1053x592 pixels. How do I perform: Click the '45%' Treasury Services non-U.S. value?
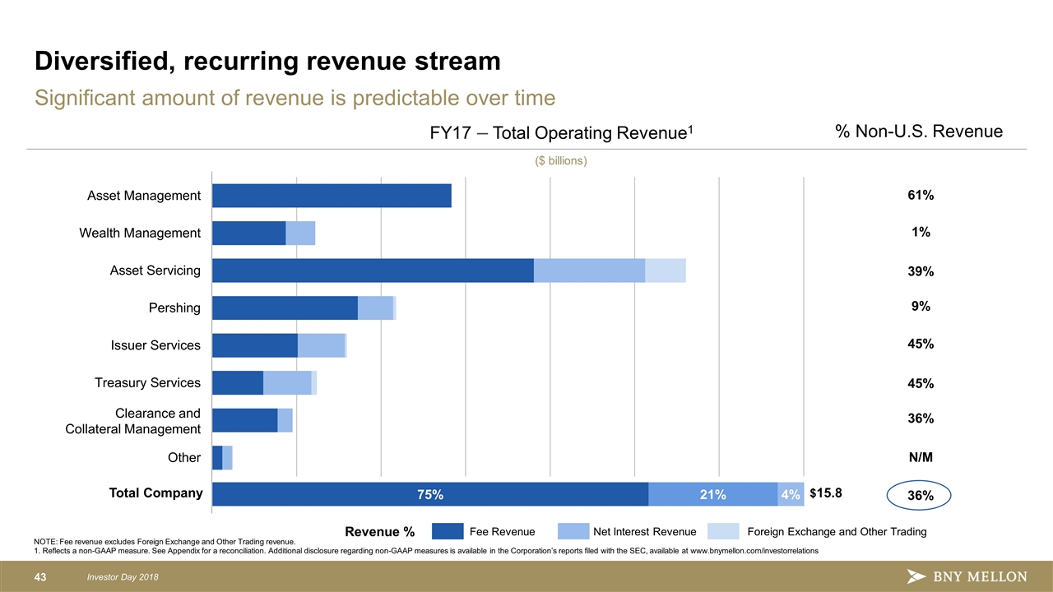click(921, 384)
